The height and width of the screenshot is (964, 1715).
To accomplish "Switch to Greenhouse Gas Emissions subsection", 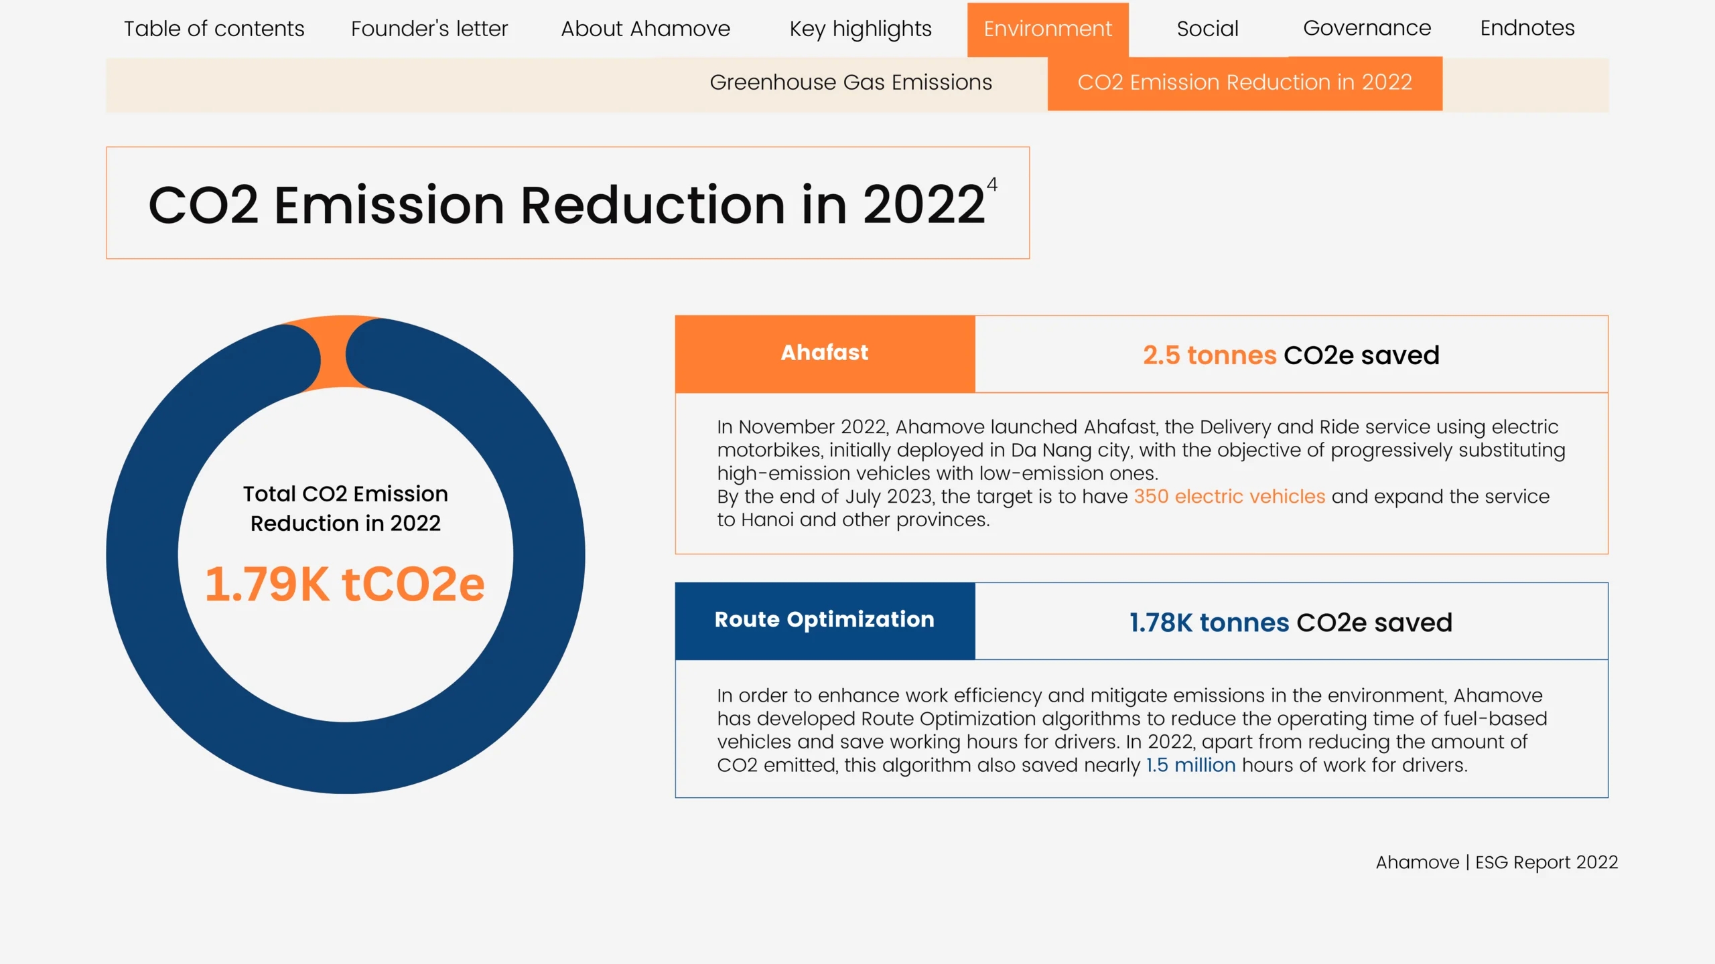I will 851,82.
